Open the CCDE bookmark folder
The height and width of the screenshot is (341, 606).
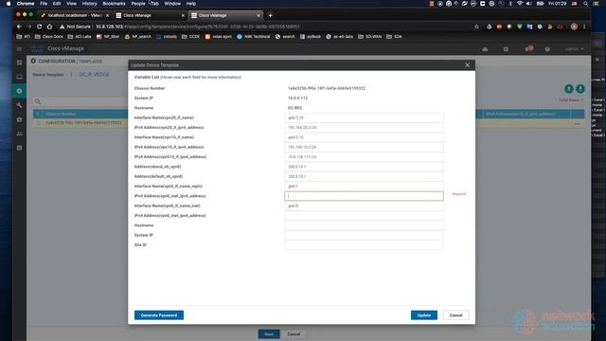point(190,37)
